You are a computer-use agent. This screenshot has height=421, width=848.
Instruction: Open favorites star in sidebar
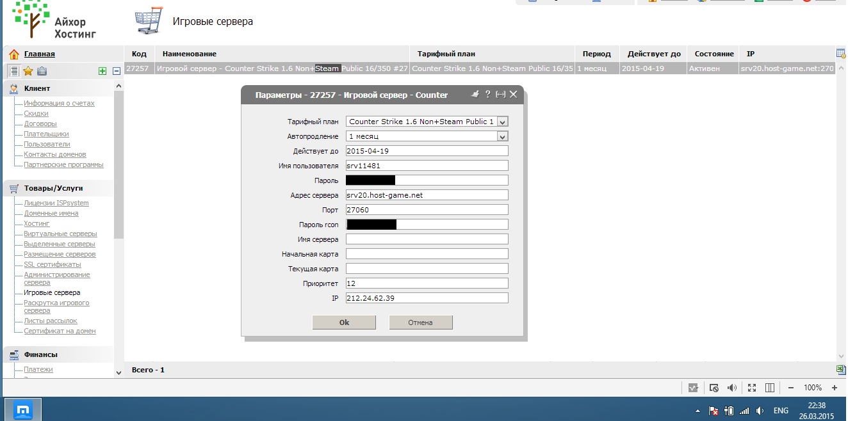pyautogui.click(x=28, y=71)
